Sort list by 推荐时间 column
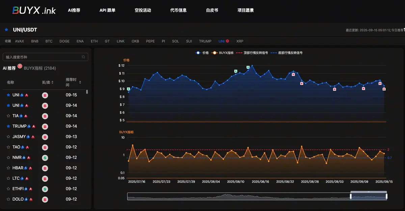The height and width of the screenshot is (211, 405). 74,82
